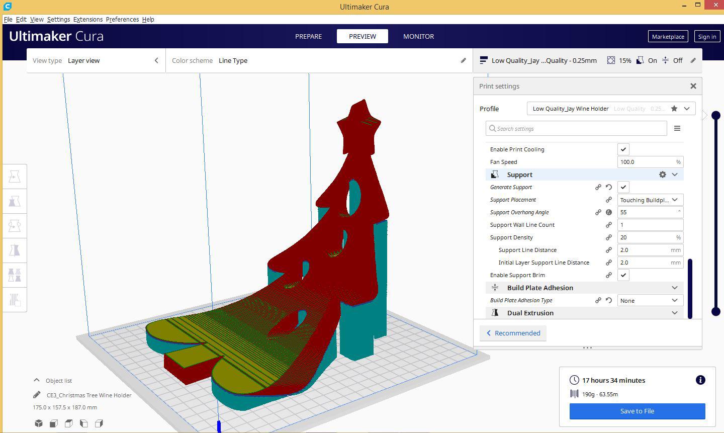Uncheck Enable Print Cooling
The width and height of the screenshot is (724, 433).
click(x=623, y=149)
